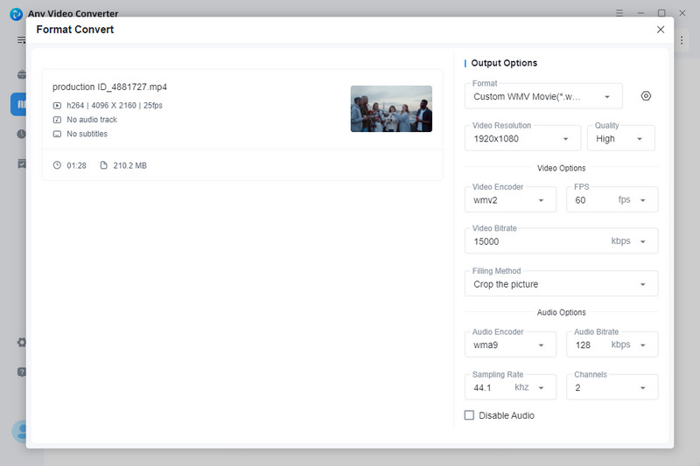
Task: Expand the Audio Encoder wma9 dropdown
Action: (x=510, y=344)
